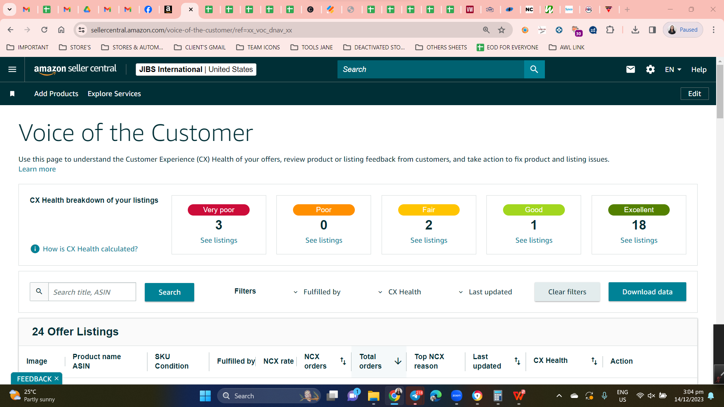Open the Chrome three-dot menu
724x407 pixels.
pos(713,30)
